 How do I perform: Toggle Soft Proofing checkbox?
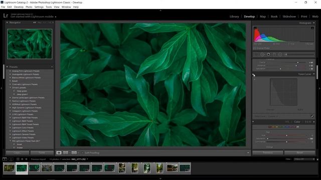click(82, 152)
